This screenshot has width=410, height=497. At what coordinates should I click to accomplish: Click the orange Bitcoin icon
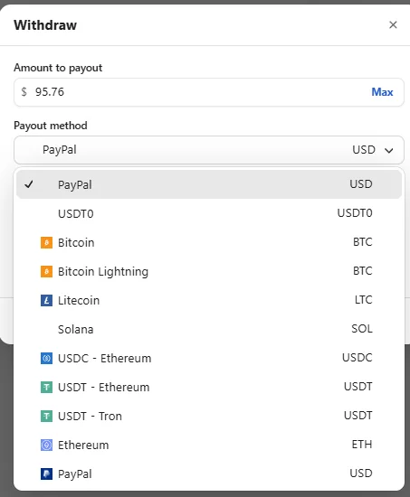pos(46,243)
